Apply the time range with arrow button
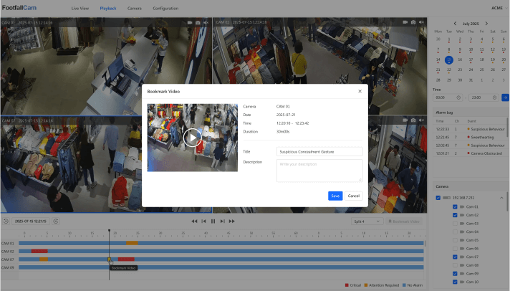The height and width of the screenshot is (291, 510). [505, 97]
